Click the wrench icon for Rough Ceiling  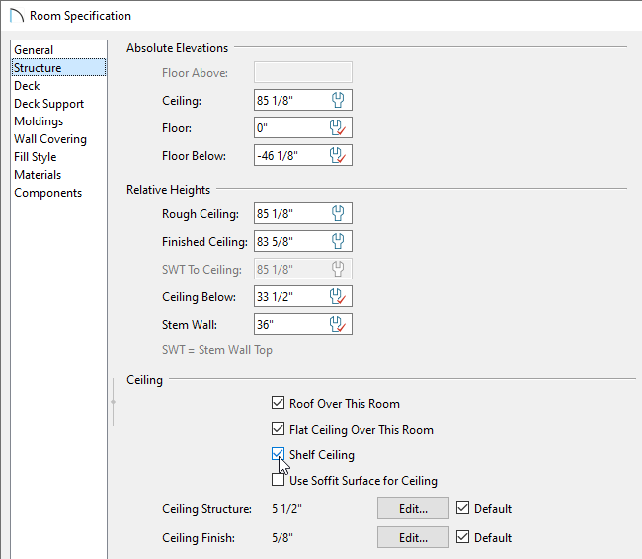tap(338, 213)
